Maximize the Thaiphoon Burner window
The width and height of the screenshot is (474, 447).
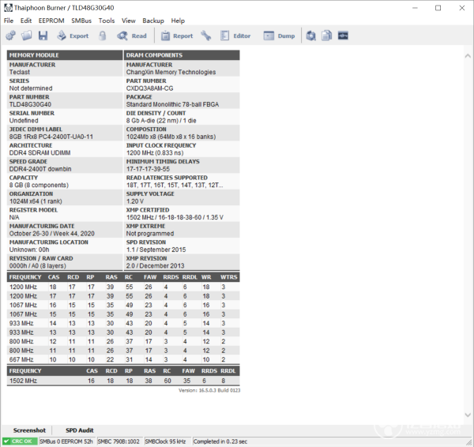click(x=438, y=8)
